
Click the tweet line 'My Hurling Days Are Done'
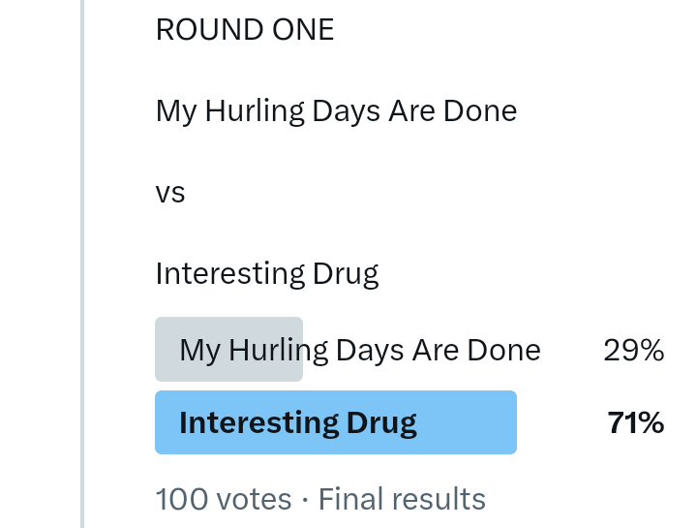click(x=336, y=111)
